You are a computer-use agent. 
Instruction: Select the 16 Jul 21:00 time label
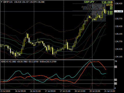coord(35,91)
